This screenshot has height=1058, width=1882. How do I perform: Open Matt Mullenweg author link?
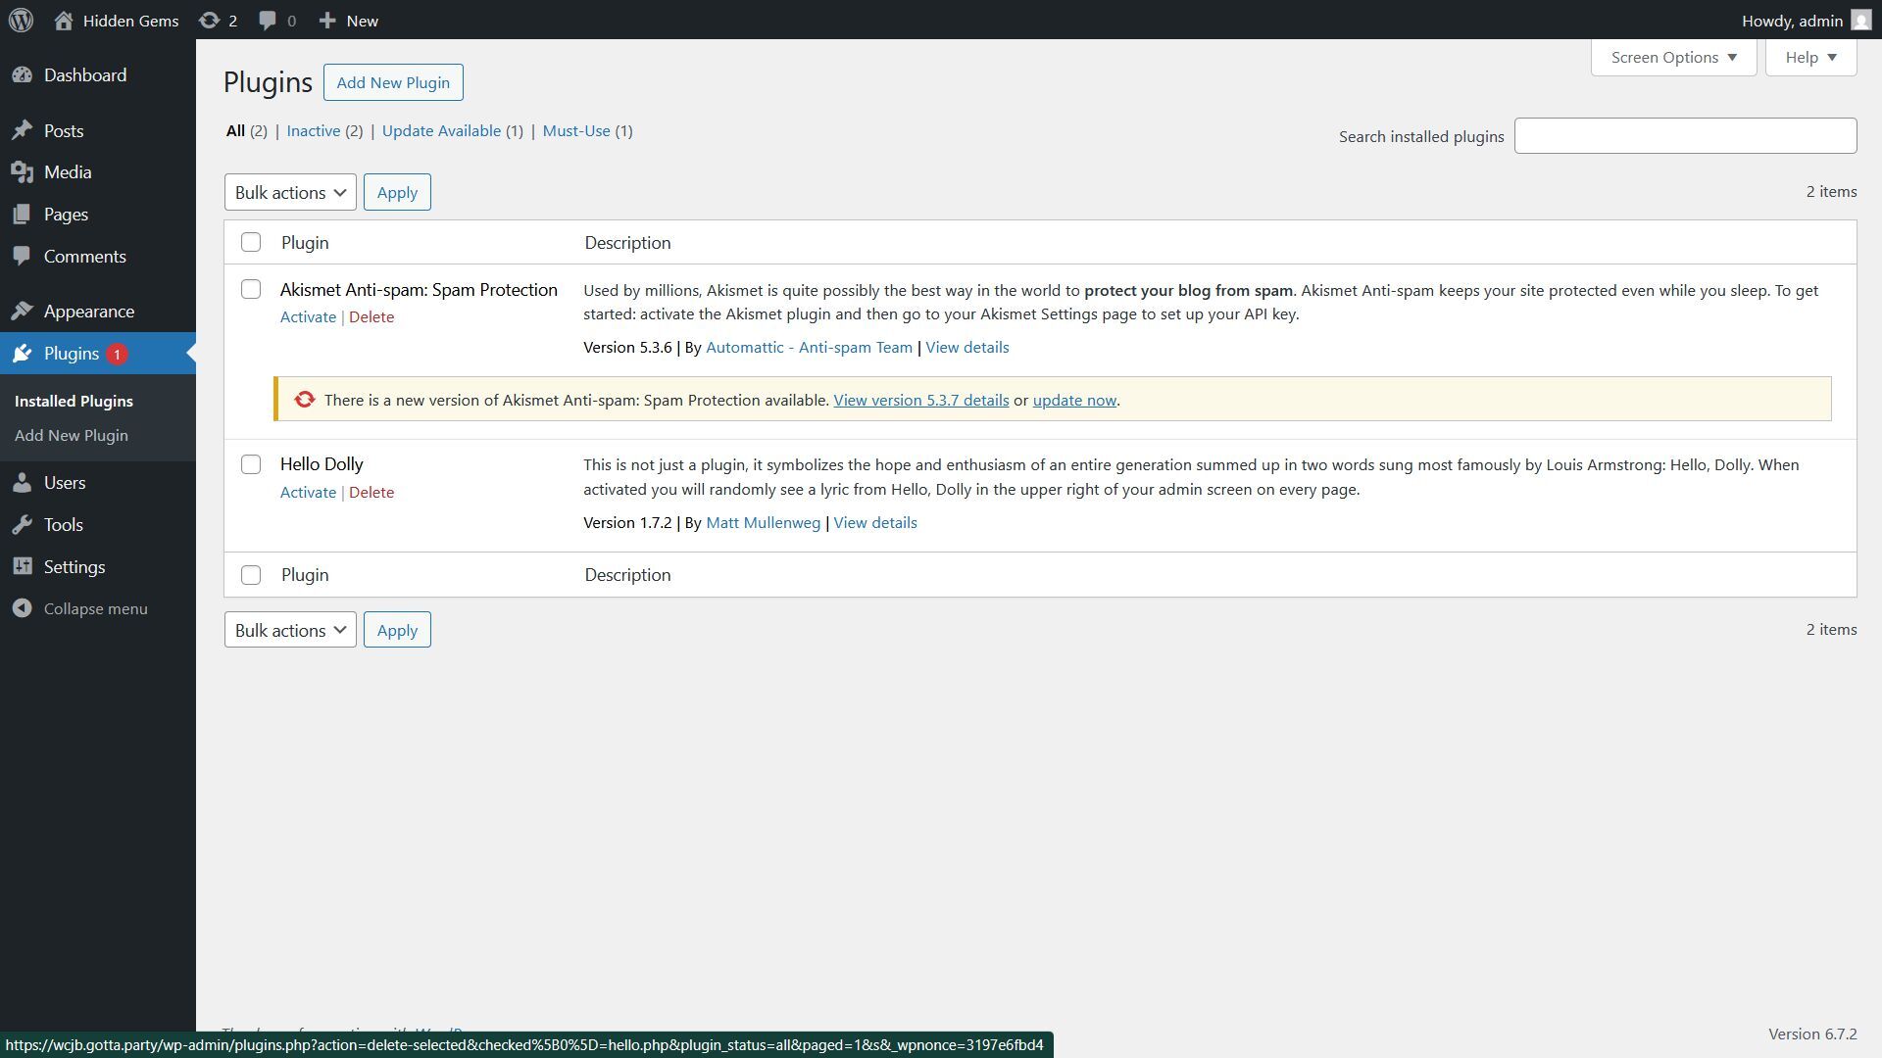(x=763, y=522)
